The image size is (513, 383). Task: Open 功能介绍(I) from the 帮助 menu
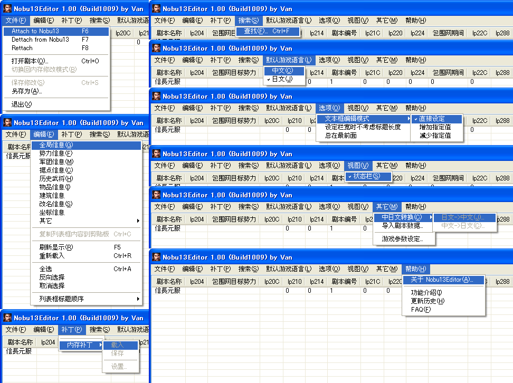tap(443, 293)
